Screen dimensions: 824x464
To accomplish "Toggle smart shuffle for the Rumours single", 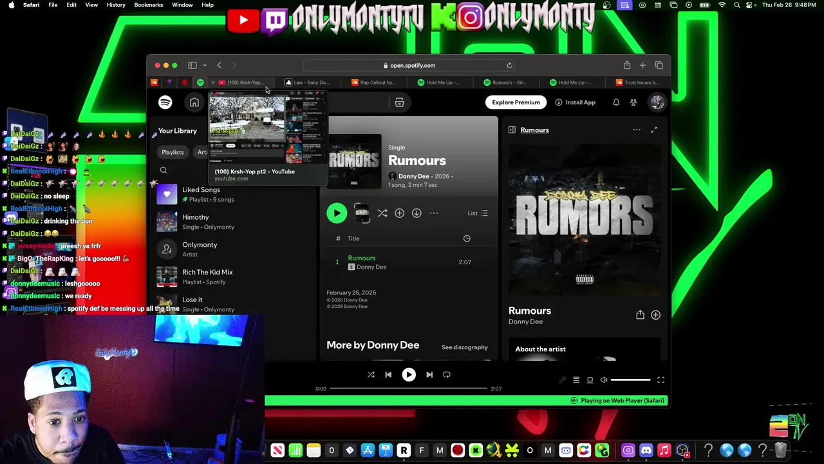I will click(382, 213).
